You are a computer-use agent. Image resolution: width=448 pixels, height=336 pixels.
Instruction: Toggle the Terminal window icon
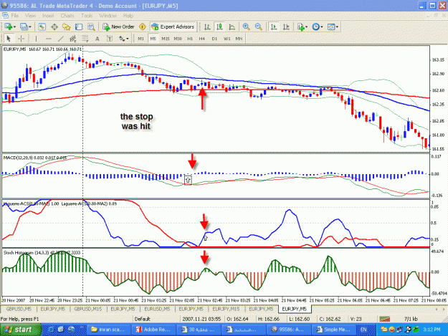pyautogui.click(x=79, y=27)
